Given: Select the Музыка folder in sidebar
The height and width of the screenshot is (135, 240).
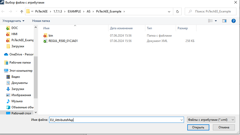Looking at the screenshot, I should pyautogui.click(x=17, y=101).
